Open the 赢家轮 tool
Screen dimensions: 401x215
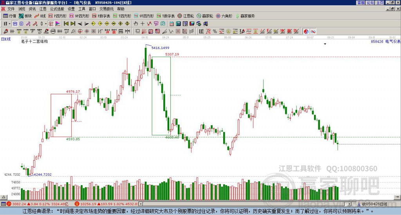[x=205, y=16]
